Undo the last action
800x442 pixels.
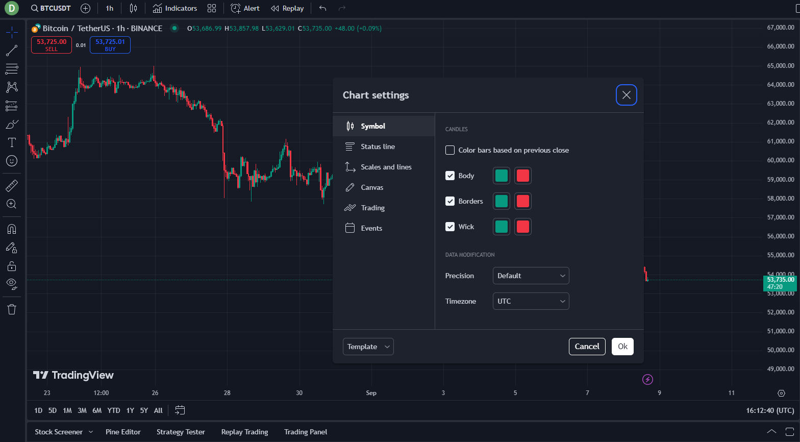[322, 8]
